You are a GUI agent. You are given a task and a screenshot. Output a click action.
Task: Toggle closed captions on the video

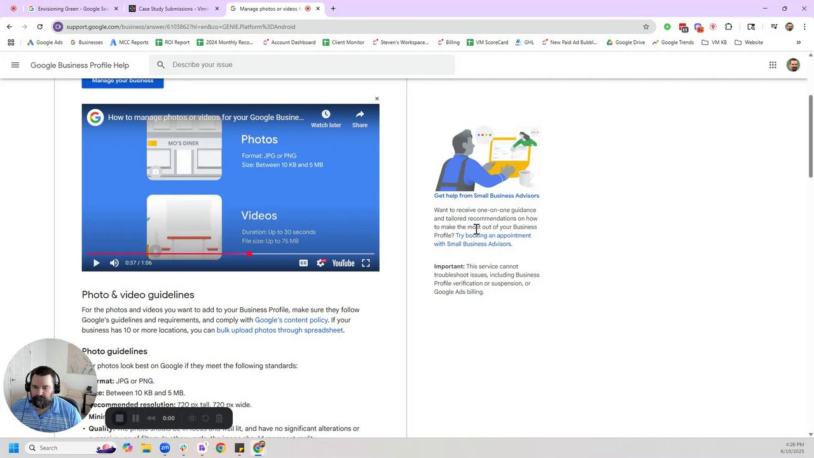[303, 263]
